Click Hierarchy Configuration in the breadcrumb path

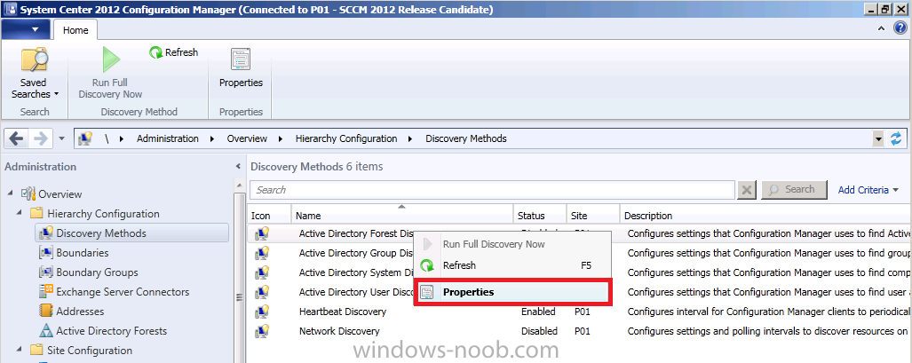click(x=346, y=138)
